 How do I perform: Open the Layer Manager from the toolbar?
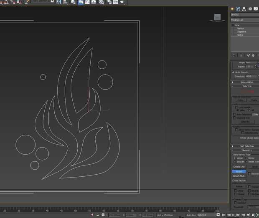pyautogui.click(x=73, y=2)
